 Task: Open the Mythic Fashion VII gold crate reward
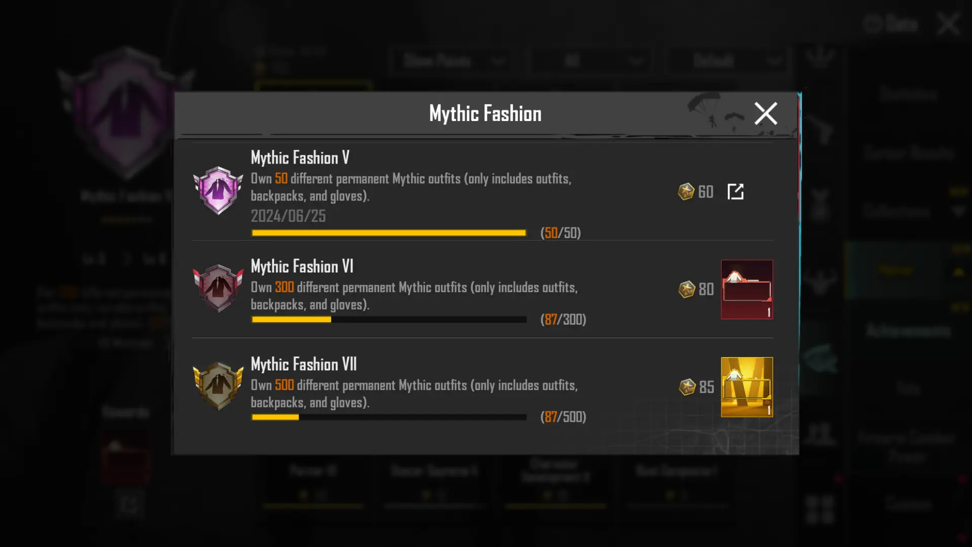[x=747, y=387]
